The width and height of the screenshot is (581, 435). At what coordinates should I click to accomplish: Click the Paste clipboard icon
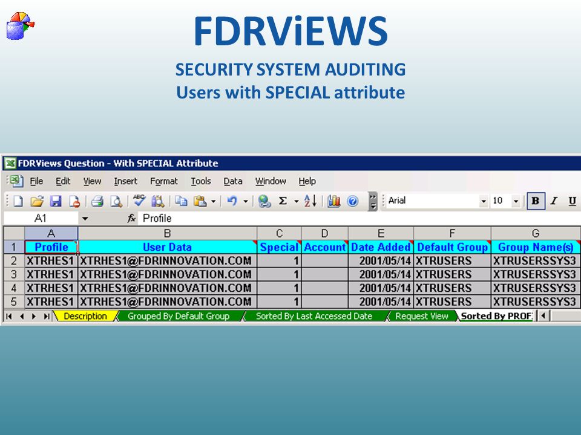click(x=200, y=201)
